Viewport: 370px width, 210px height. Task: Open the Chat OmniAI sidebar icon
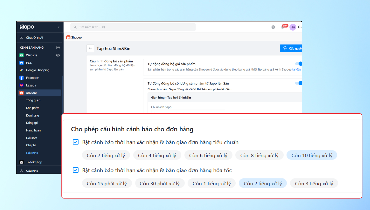pyautogui.click(x=22, y=38)
